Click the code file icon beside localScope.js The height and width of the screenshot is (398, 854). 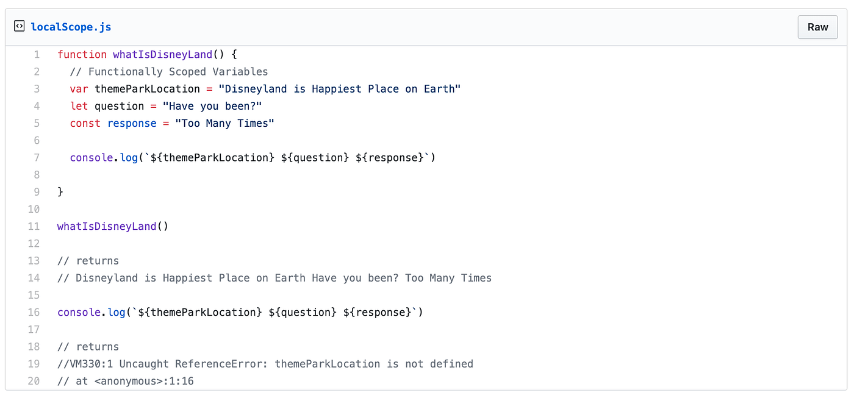[19, 26]
